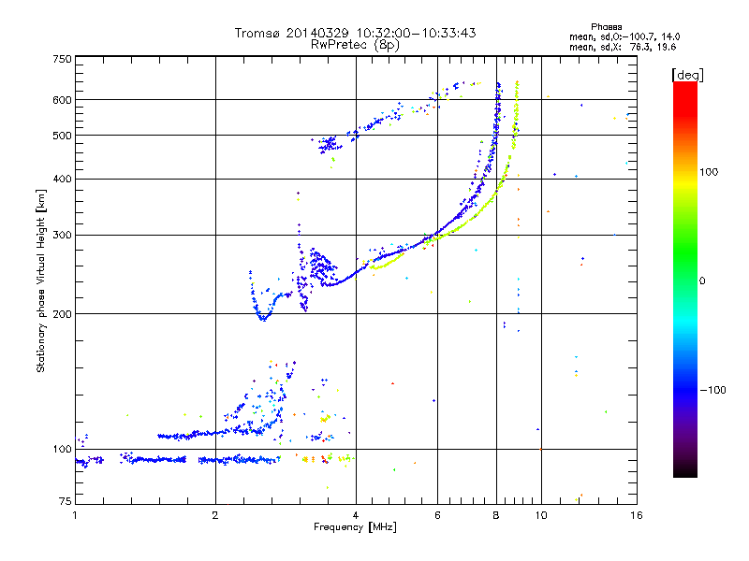This screenshot has width=749, height=561.
Task: Click the 'mean, sd,X: 76.3, 19.6' statistics line
Action: [623, 47]
